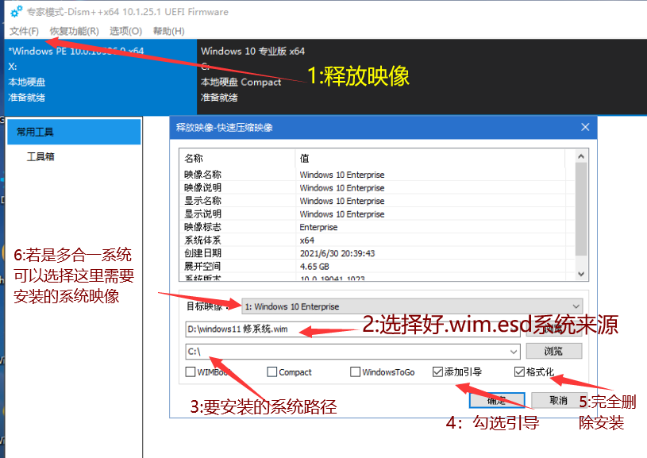Click Windows 10 Enterprise in 显示名称 row

(x=342, y=201)
